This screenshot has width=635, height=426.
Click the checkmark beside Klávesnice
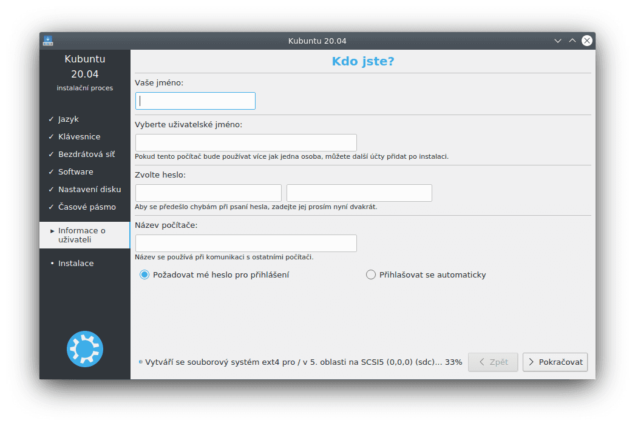pyautogui.click(x=52, y=136)
